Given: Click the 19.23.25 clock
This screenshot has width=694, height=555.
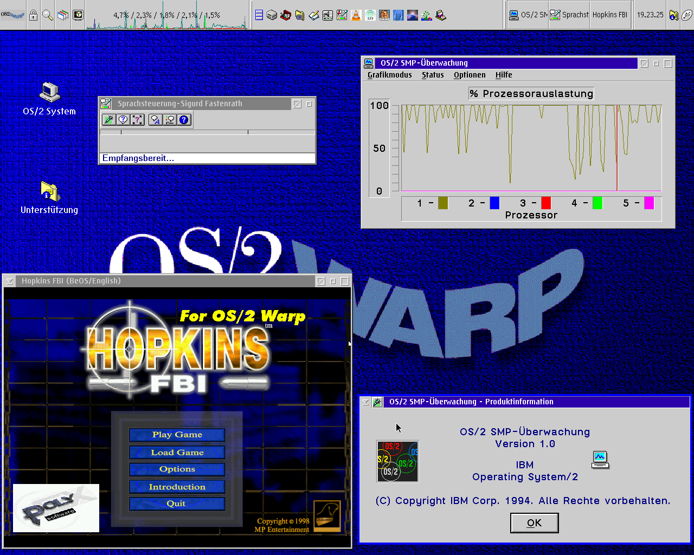Looking at the screenshot, I should (x=650, y=15).
